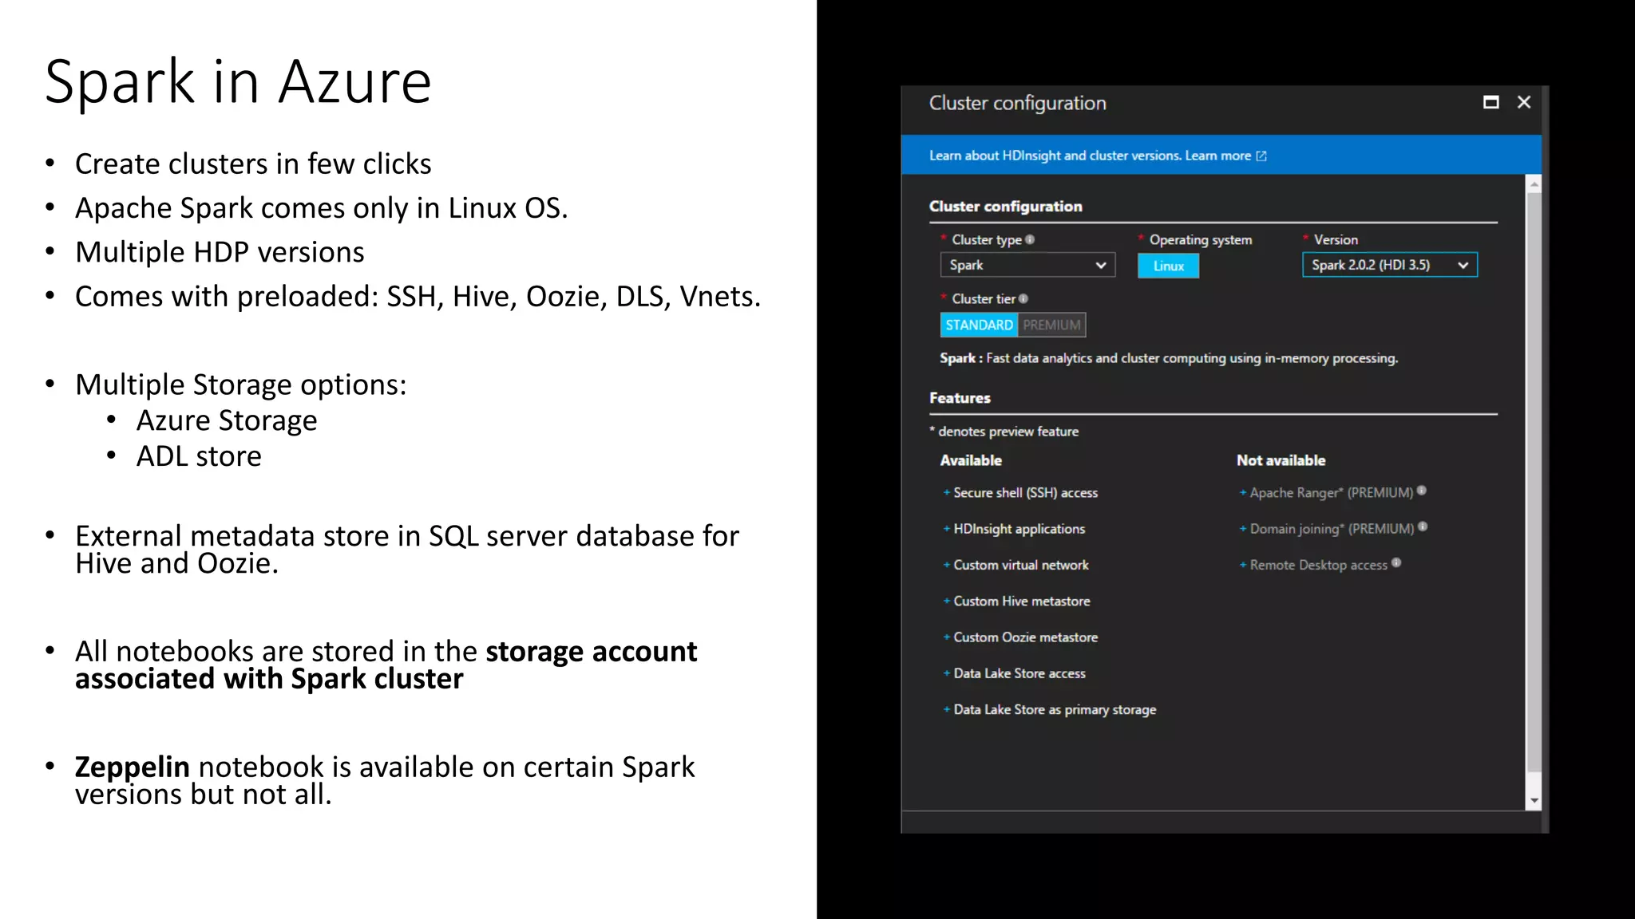Click the 'Azure Storage' sub-bullet

(227, 420)
